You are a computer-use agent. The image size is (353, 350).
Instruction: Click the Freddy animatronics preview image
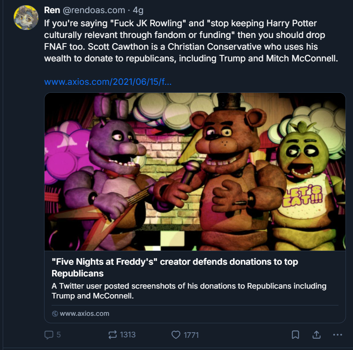click(195, 171)
